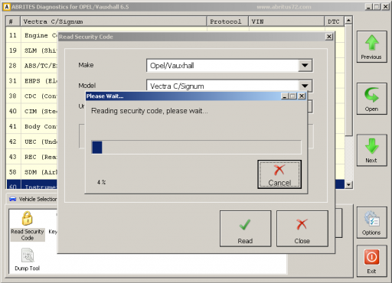Image resolution: width=392 pixels, height=283 pixels.
Task: Minimize the Please Wait dialog
Action: pyautogui.click(x=285, y=96)
